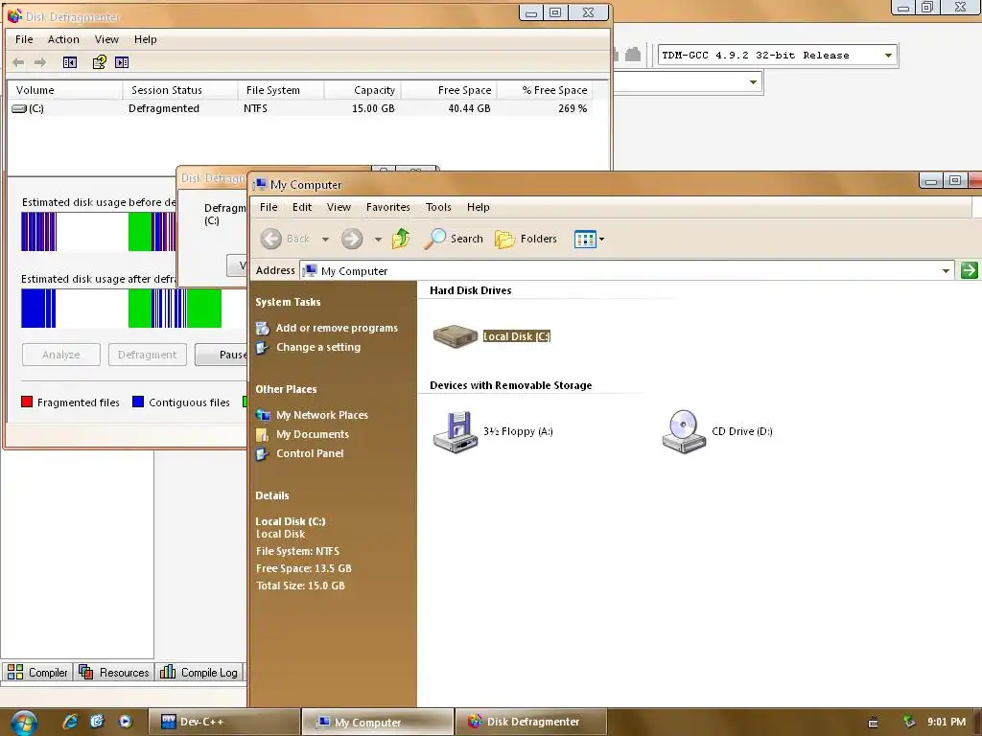The height and width of the screenshot is (736, 982).
Task: Select the 3½ Floppy (A:) drive icon
Action: [456, 432]
